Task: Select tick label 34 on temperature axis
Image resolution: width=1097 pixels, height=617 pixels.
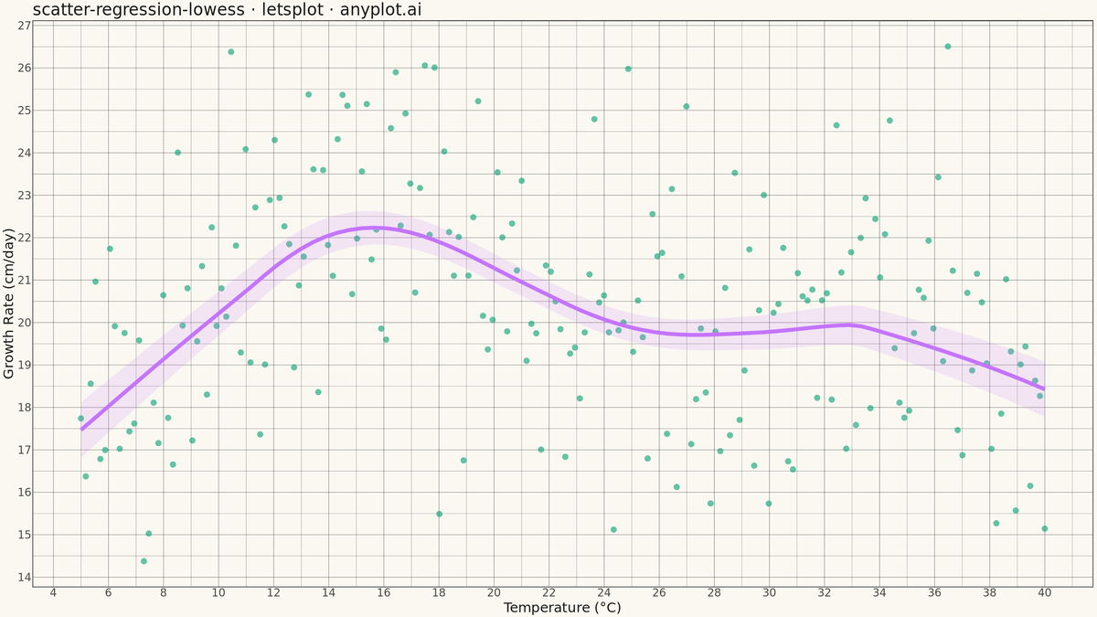Action: [x=879, y=592]
